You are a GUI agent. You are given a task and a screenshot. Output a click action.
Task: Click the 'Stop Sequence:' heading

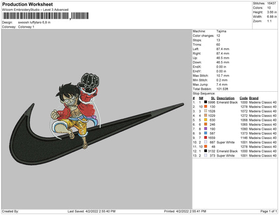204,94
